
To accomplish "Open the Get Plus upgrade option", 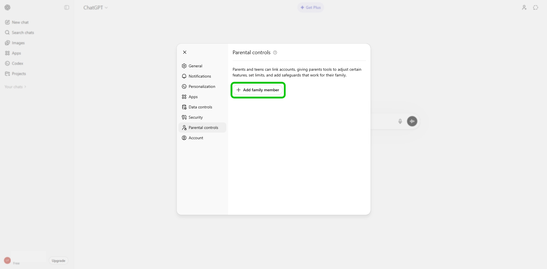I will (310, 7).
